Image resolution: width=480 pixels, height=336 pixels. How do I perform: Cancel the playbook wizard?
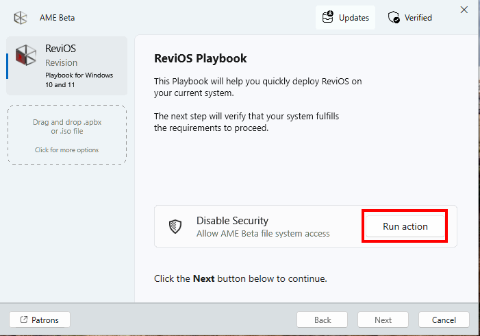444,320
